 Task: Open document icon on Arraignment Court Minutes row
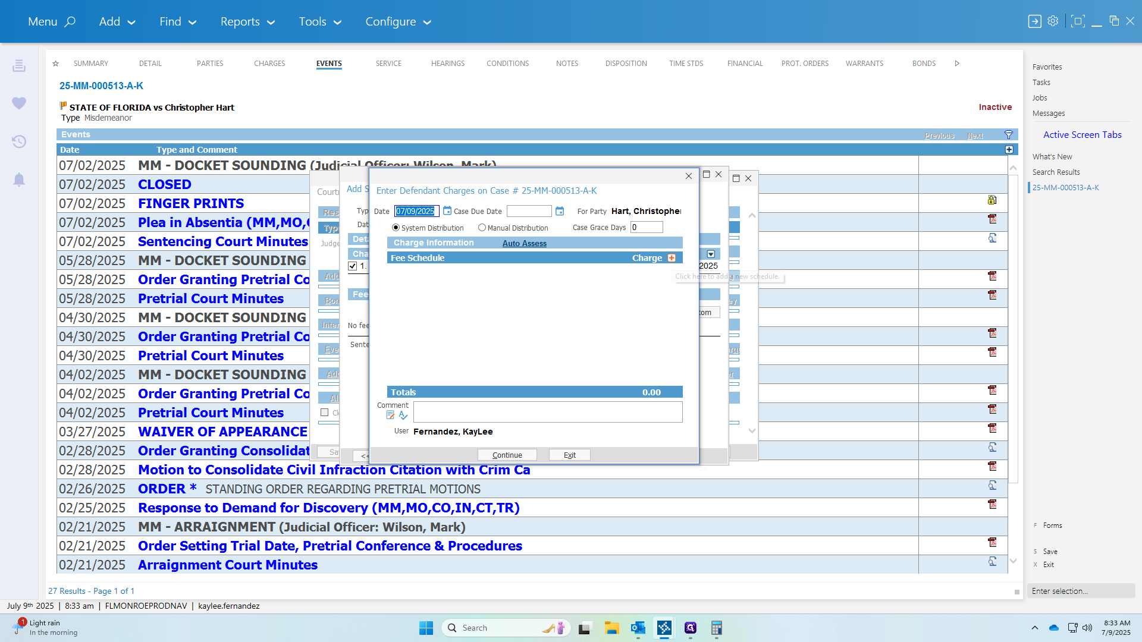point(992,562)
